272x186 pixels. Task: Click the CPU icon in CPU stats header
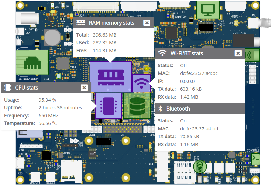(x=8, y=87)
